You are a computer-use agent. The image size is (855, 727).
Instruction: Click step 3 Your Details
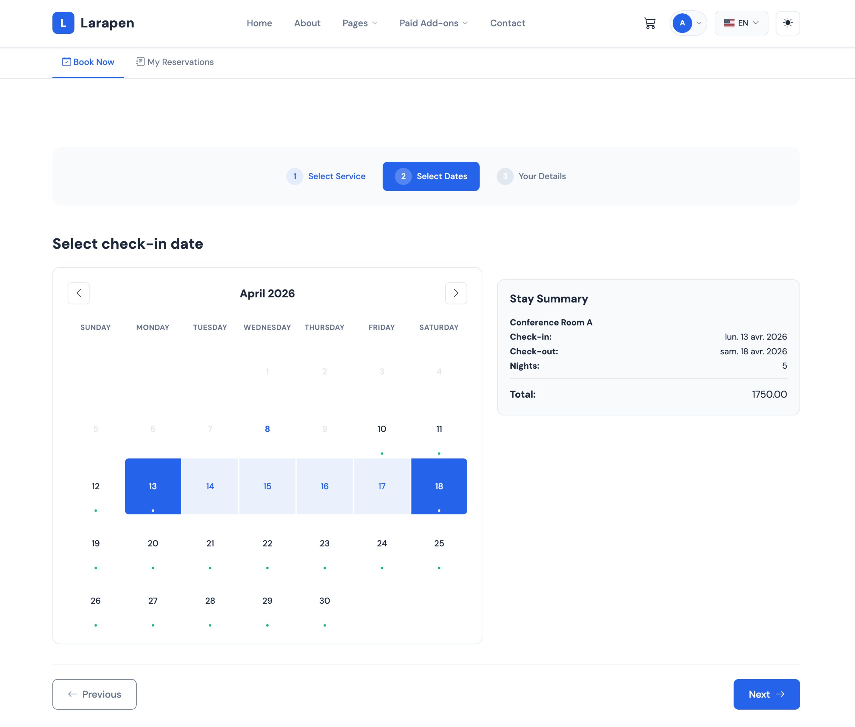(x=531, y=176)
